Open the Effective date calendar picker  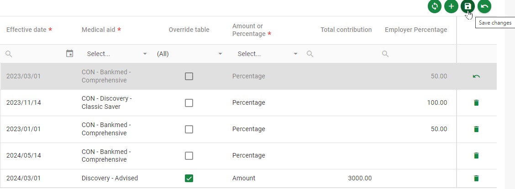tap(70, 54)
